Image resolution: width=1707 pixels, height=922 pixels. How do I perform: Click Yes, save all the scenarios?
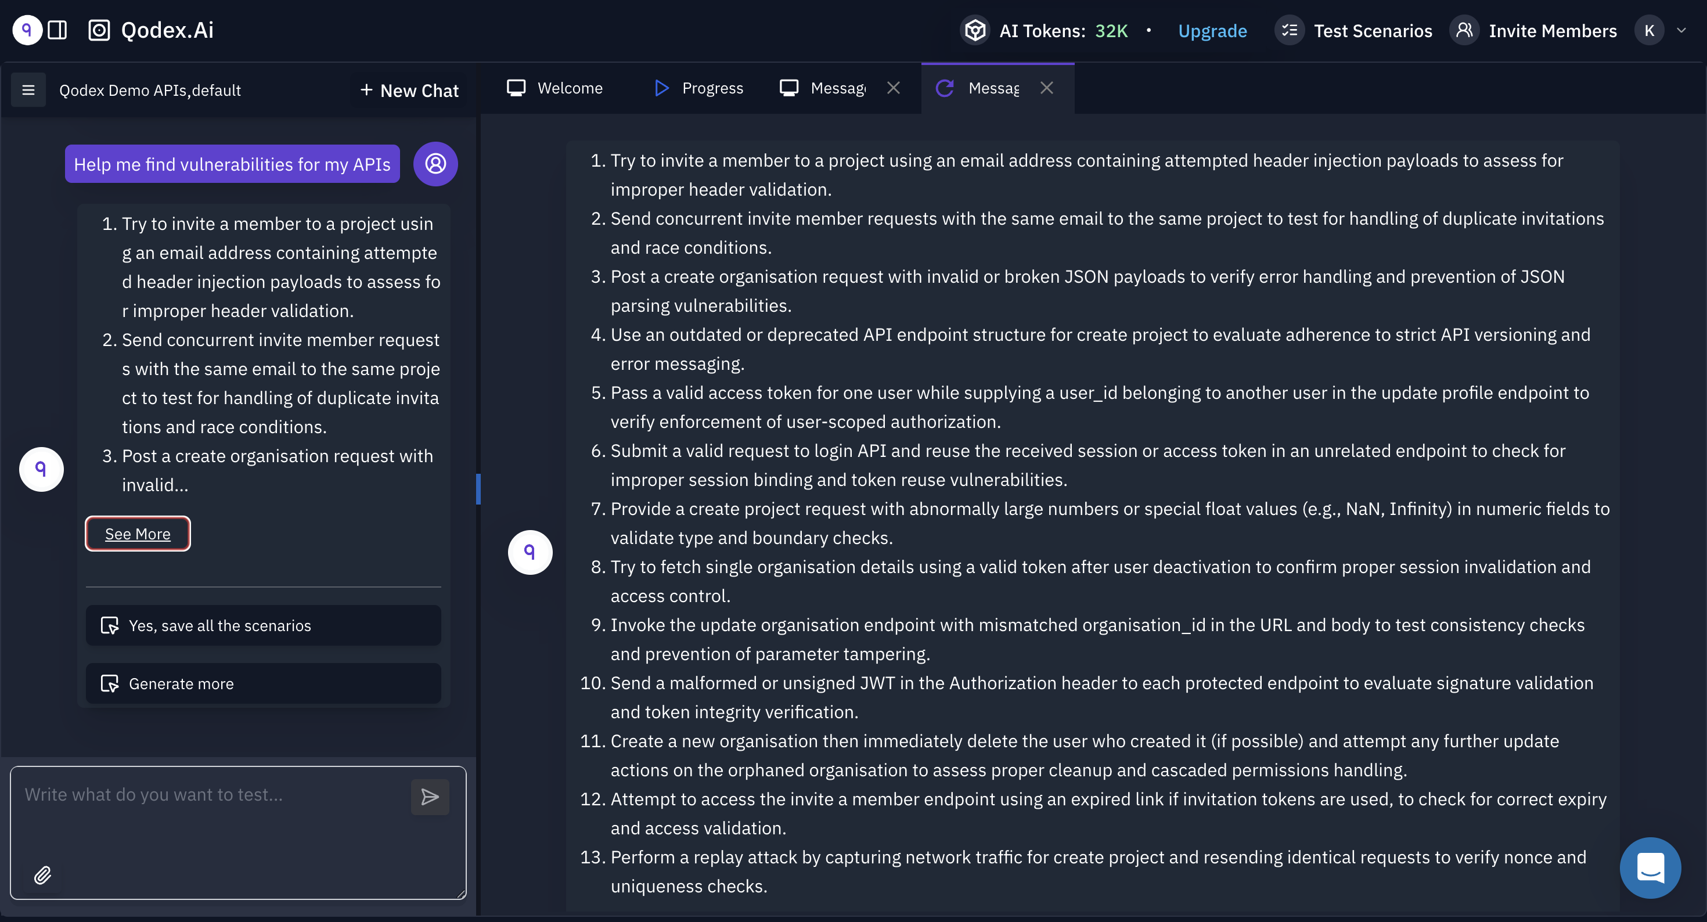(219, 625)
